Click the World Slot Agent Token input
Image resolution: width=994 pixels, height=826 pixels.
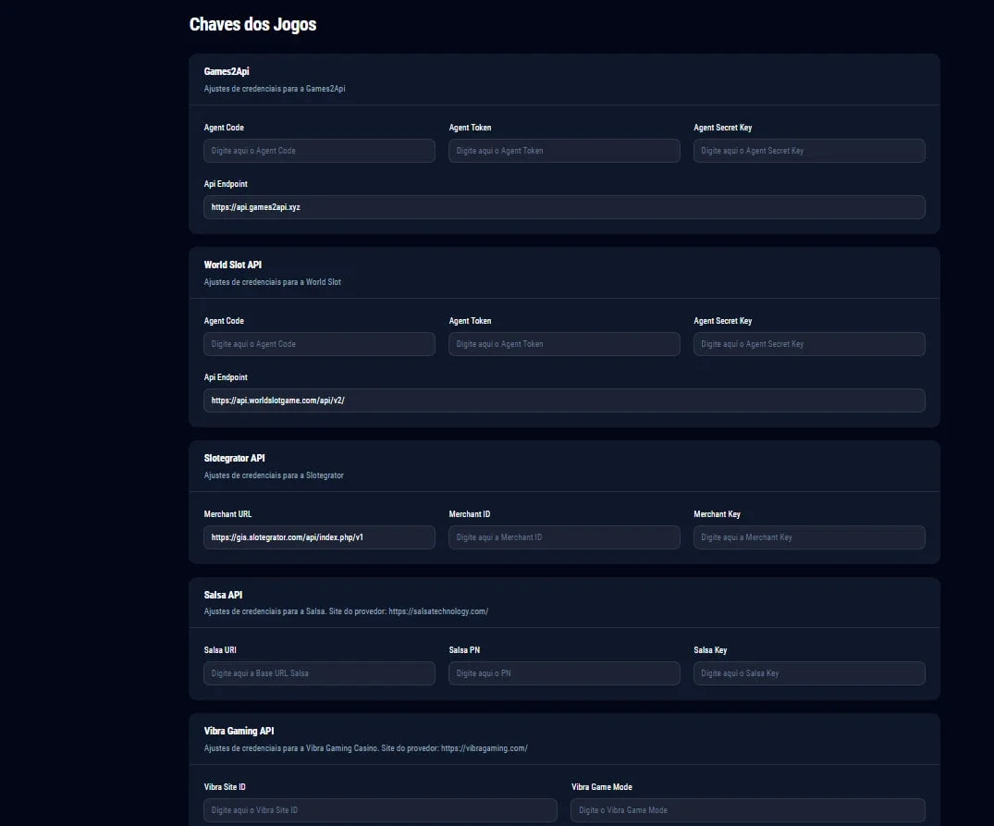(564, 344)
